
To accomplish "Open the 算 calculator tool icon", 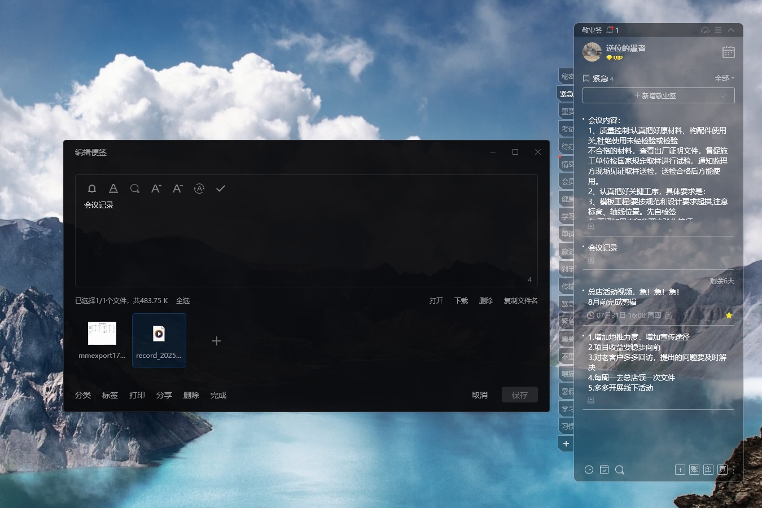I will [x=722, y=470].
